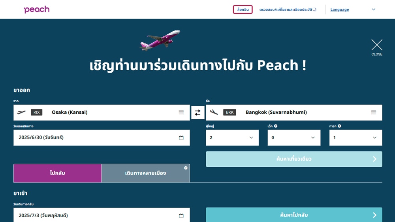Open the return date calendar icon
Screen dimensions: 395x222
coord(181,216)
